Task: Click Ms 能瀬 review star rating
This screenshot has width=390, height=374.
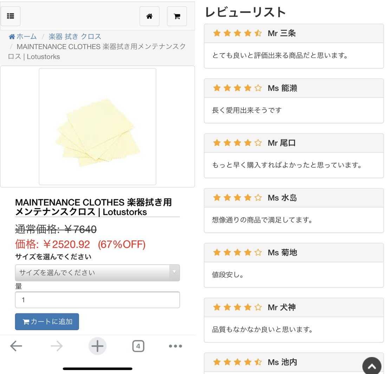Action: (237, 88)
